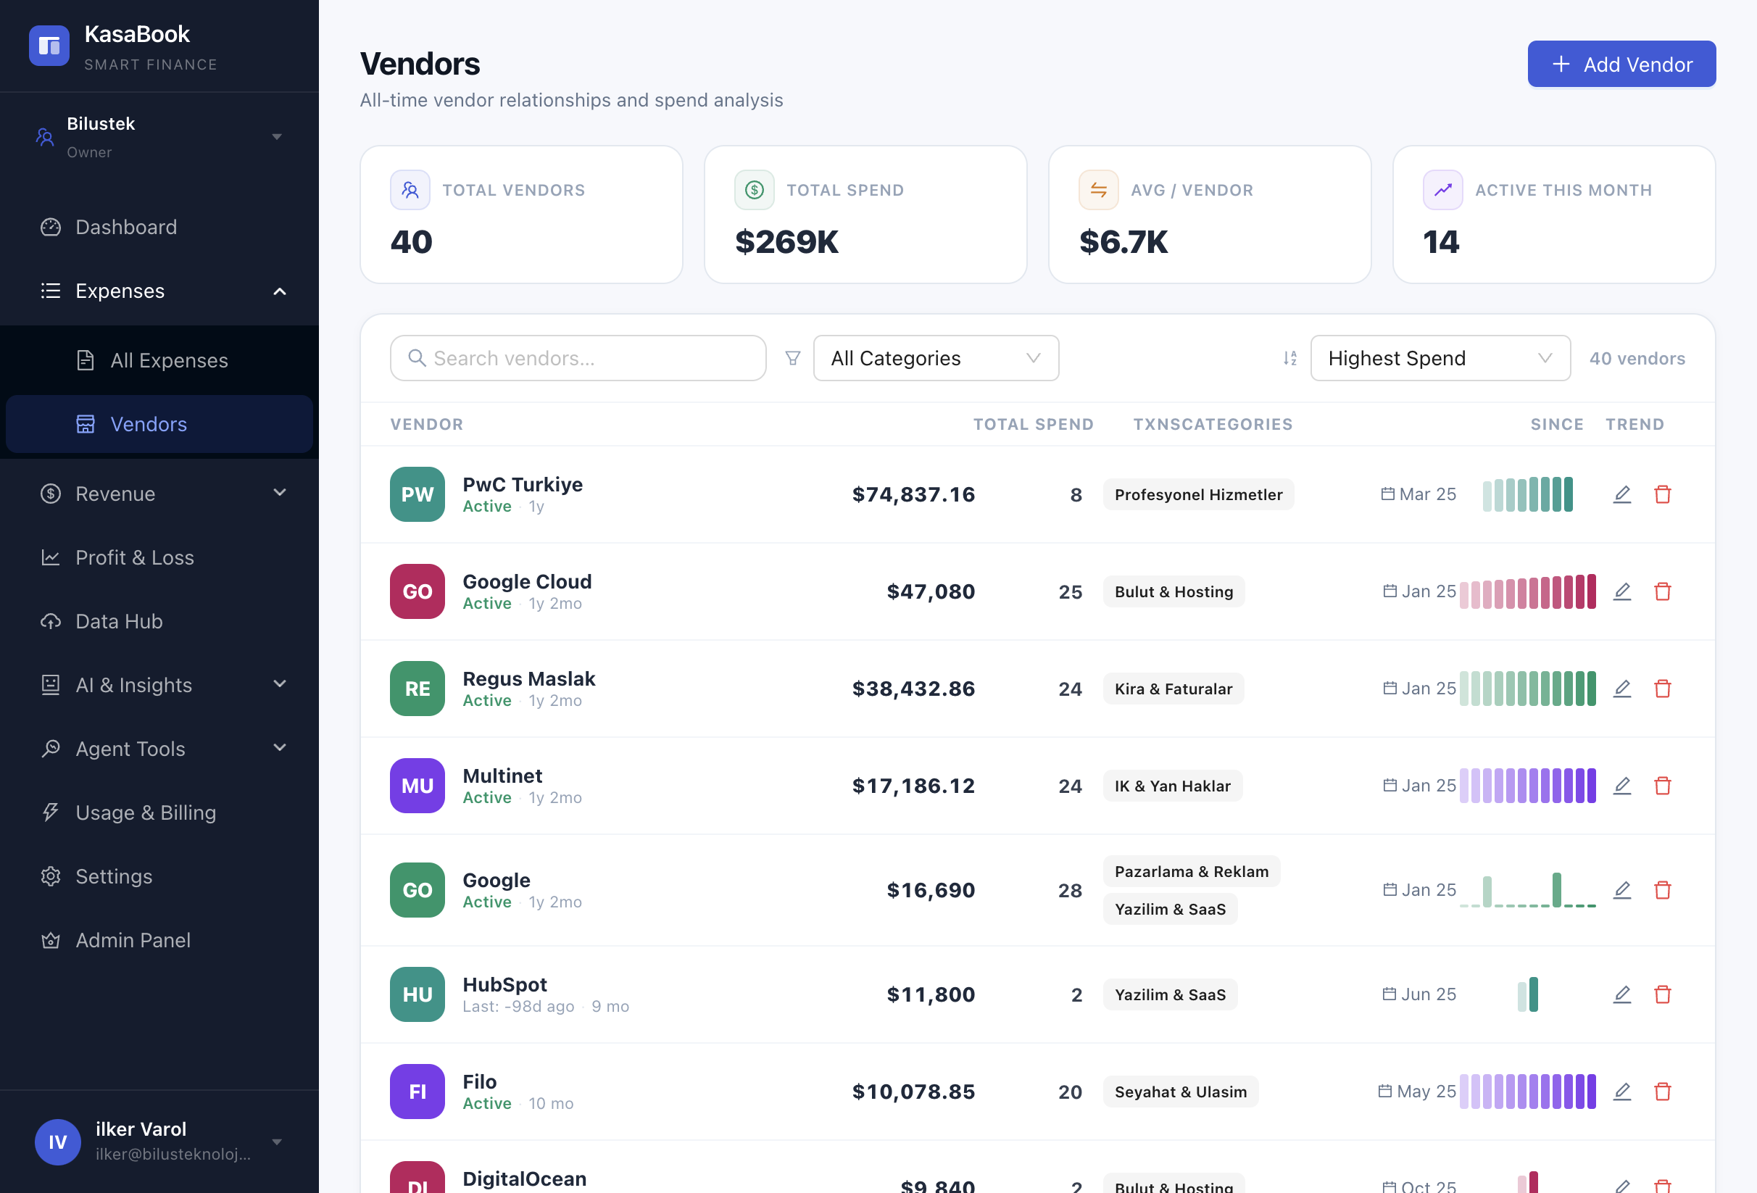Click the Regus Maslak RE avatar

coord(418,689)
